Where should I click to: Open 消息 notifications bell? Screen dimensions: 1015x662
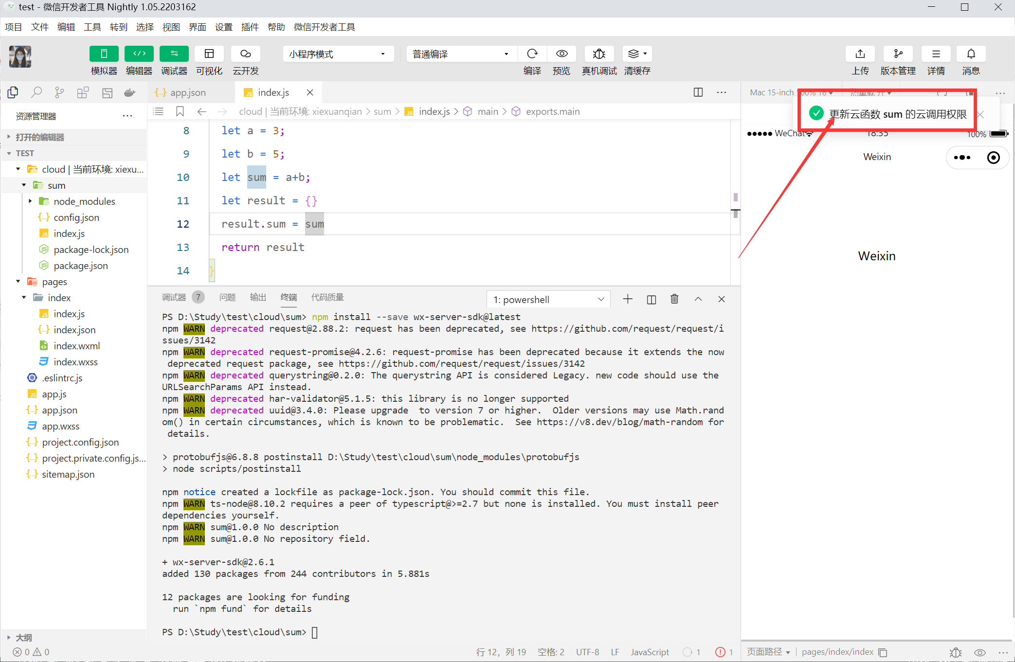971,54
